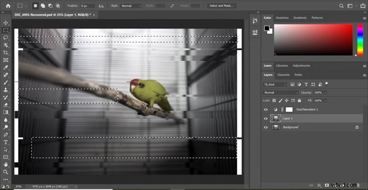
Task: Open the Fill slider dropdown
Action: (325, 100)
